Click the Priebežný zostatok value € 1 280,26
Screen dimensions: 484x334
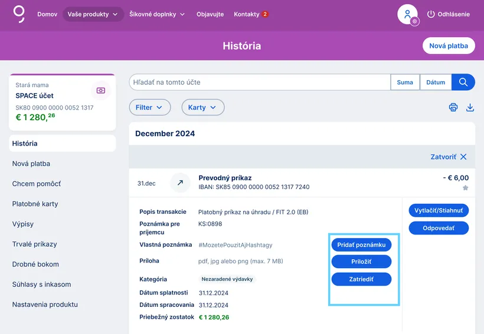coord(214,318)
